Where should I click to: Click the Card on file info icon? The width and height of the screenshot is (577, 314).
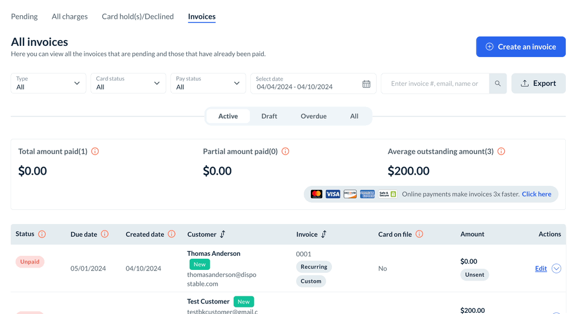[420, 234]
